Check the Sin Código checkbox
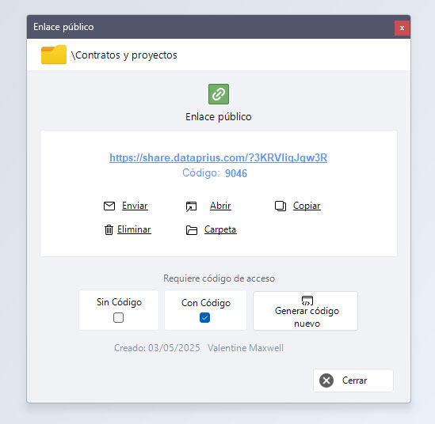Viewport: 435px width, 424px height. (119, 318)
